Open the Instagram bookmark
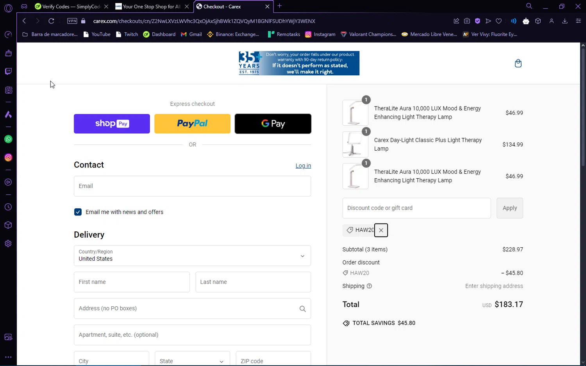586x366 pixels. [x=320, y=34]
